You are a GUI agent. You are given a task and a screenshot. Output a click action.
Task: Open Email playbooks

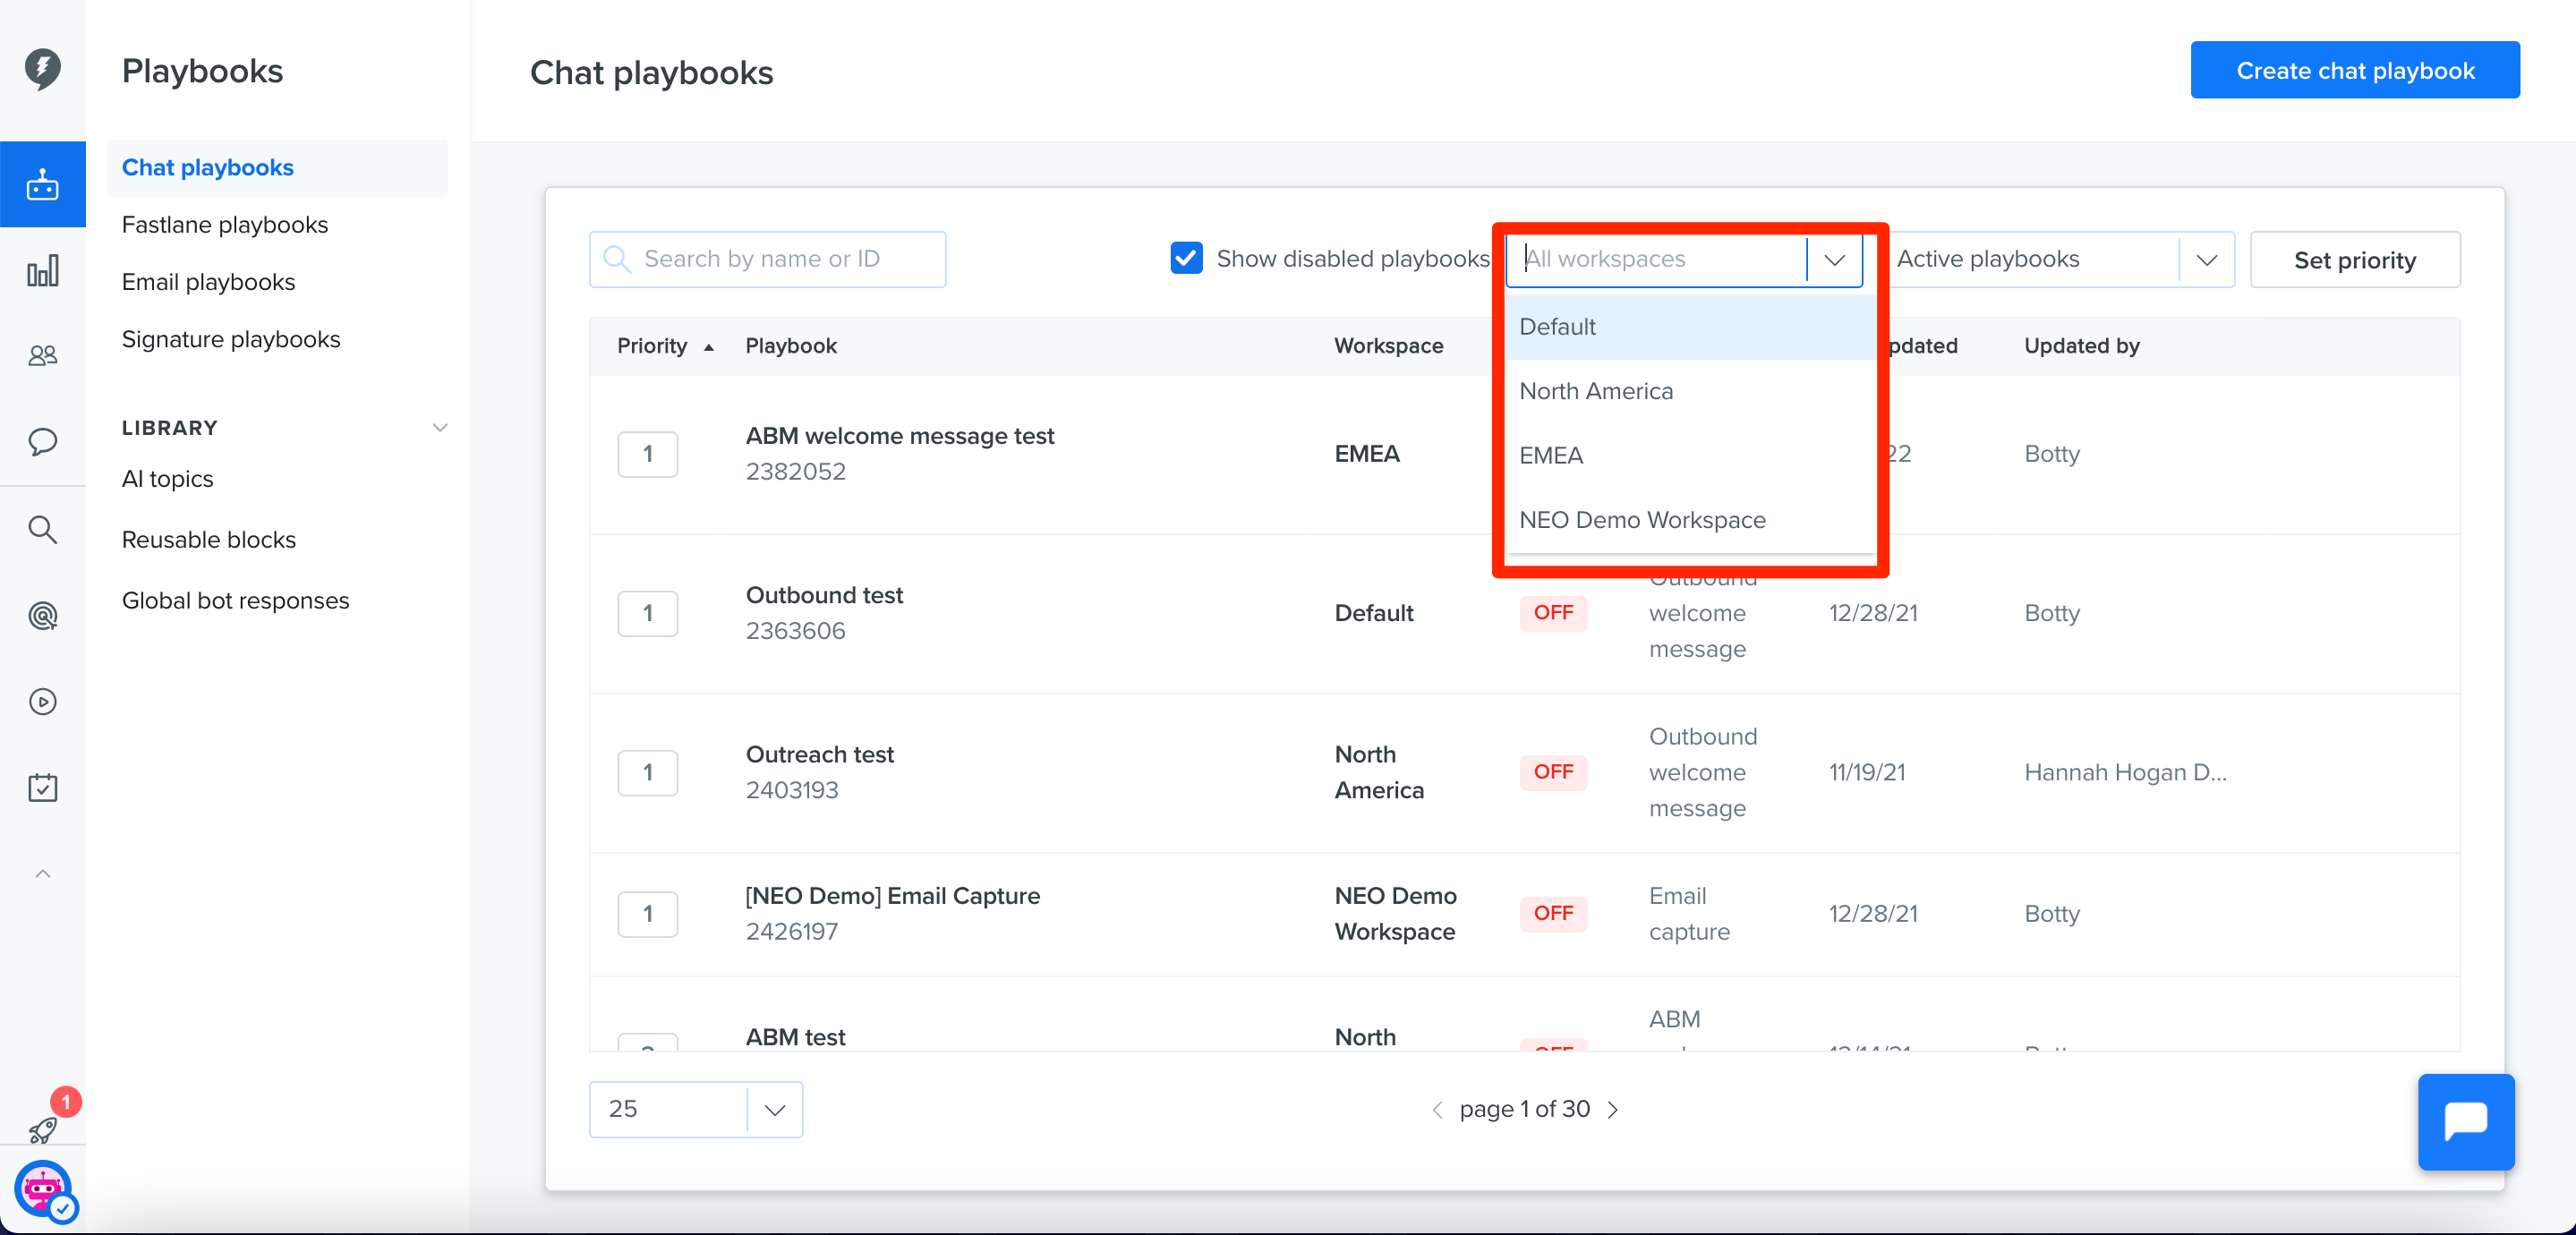point(208,282)
